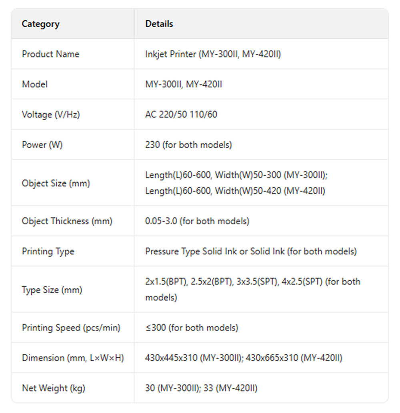This screenshot has width=400, height=413.
Task: Click the Net Weight (kg) label
Action: (53, 388)
